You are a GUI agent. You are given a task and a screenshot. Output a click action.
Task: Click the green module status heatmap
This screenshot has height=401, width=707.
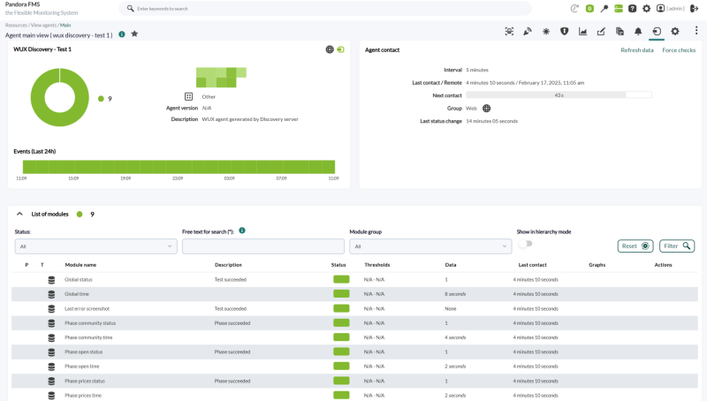coord(221,77)
